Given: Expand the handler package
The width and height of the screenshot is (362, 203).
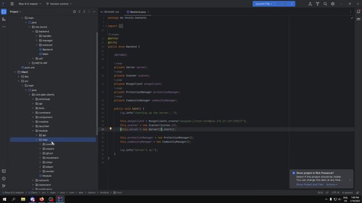Looking at the screenshot, I should [37, 36].
